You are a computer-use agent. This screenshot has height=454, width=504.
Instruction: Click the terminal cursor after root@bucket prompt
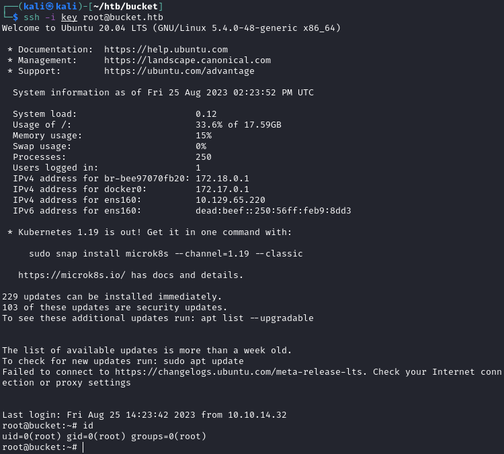coord(83,447)
